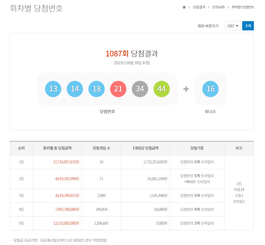Click the 순위 column header
Viewport: 265px width, 245px height.
[21, 148]
